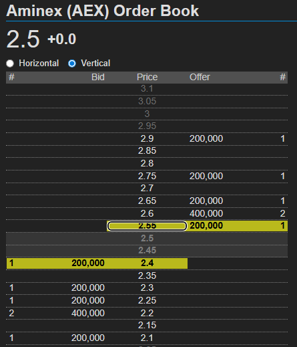Click the 2.8 price cell

coord(147,164)
